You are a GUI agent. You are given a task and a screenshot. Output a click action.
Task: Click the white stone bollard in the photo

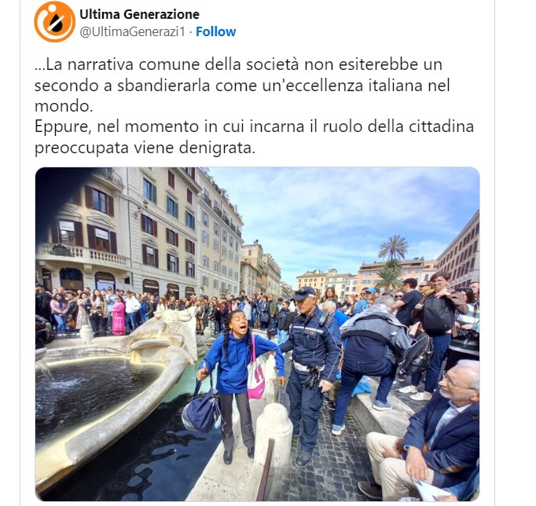pyautogui.click(x=274, y=434)
